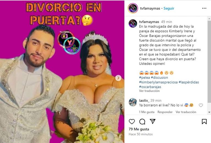This screenshot has width=211, height=143.
Task: Like laolix_ comment with the small heart
Action: tap(201, 105)
